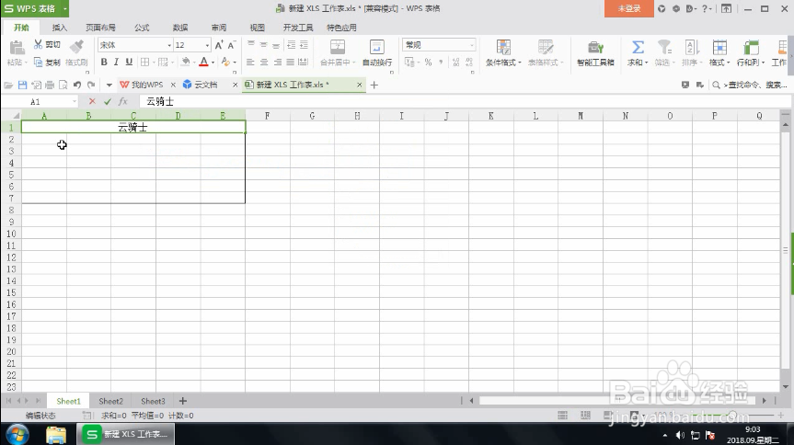The height and width of the screenshot is (445, 794).
Task: Switch to the Insert (插入) tab
Action: point(59,28)
